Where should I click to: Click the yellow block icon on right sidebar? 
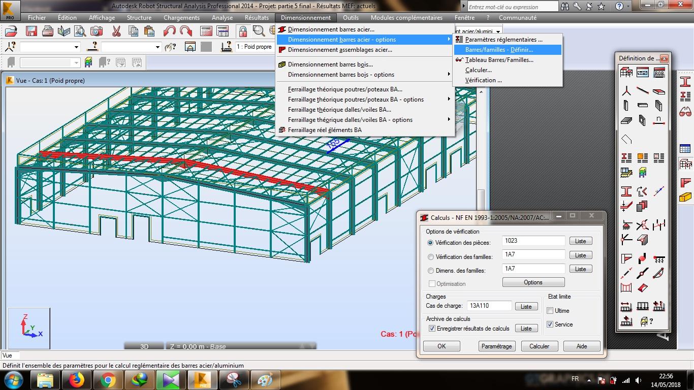pos(685,197)
